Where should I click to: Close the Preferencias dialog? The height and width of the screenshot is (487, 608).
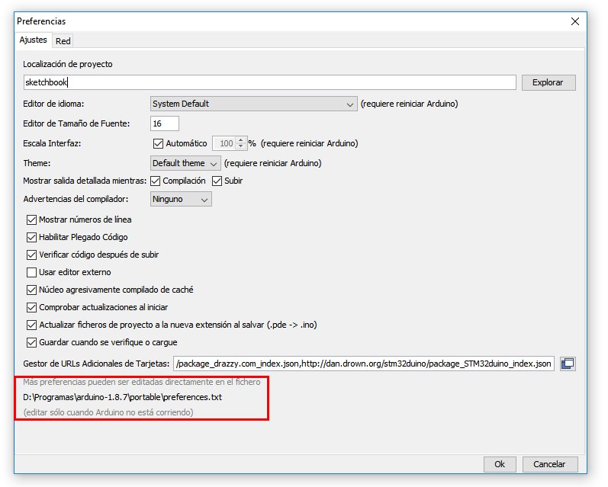point(575,21)
